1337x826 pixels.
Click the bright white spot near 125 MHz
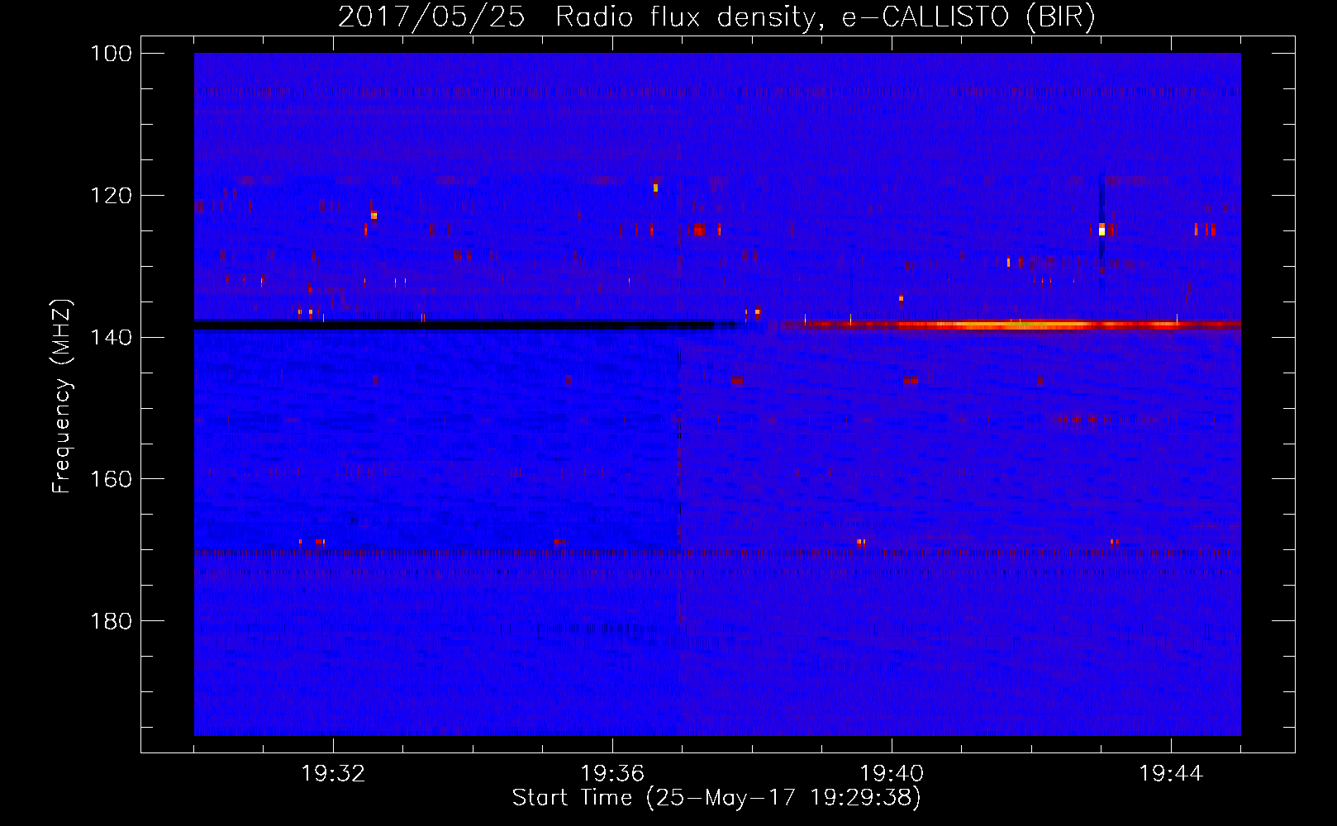point(1101,229)
